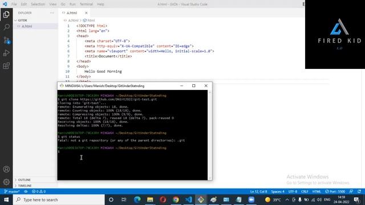This screenshot has width=365, height=205.
Task: Open the Run and Debug view
Action: pos(6,53)
